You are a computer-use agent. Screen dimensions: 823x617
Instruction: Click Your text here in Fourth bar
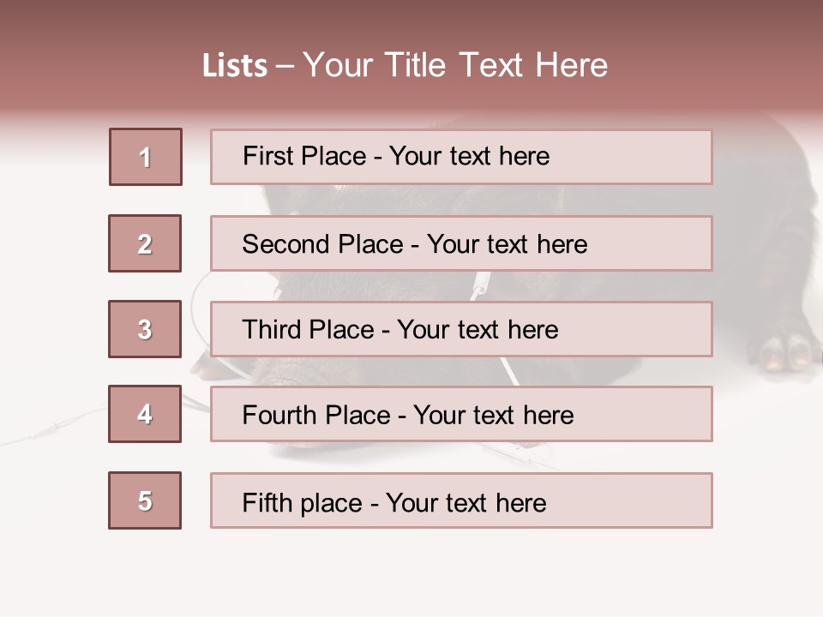click(493, 416)
